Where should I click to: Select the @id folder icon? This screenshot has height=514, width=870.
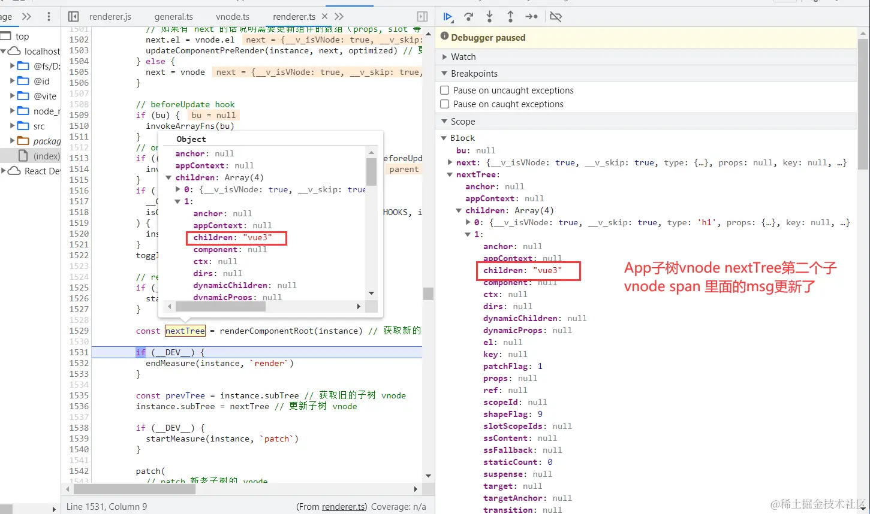(x=23, y=80)
